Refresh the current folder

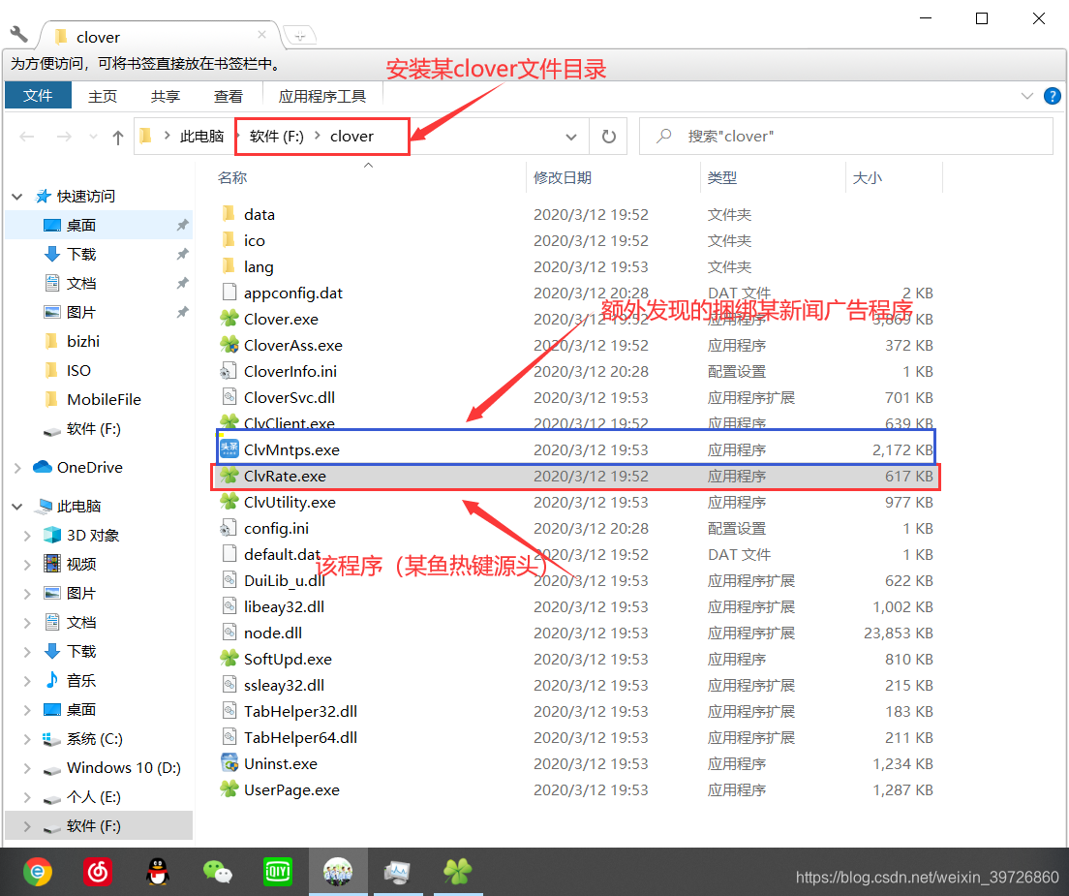click(x=609, y=137)
